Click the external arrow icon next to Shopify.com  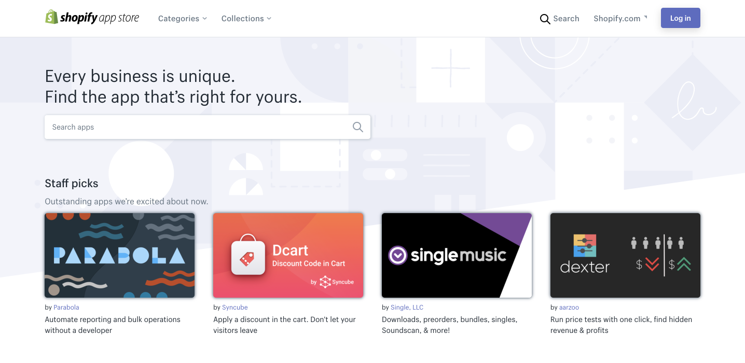645,17
